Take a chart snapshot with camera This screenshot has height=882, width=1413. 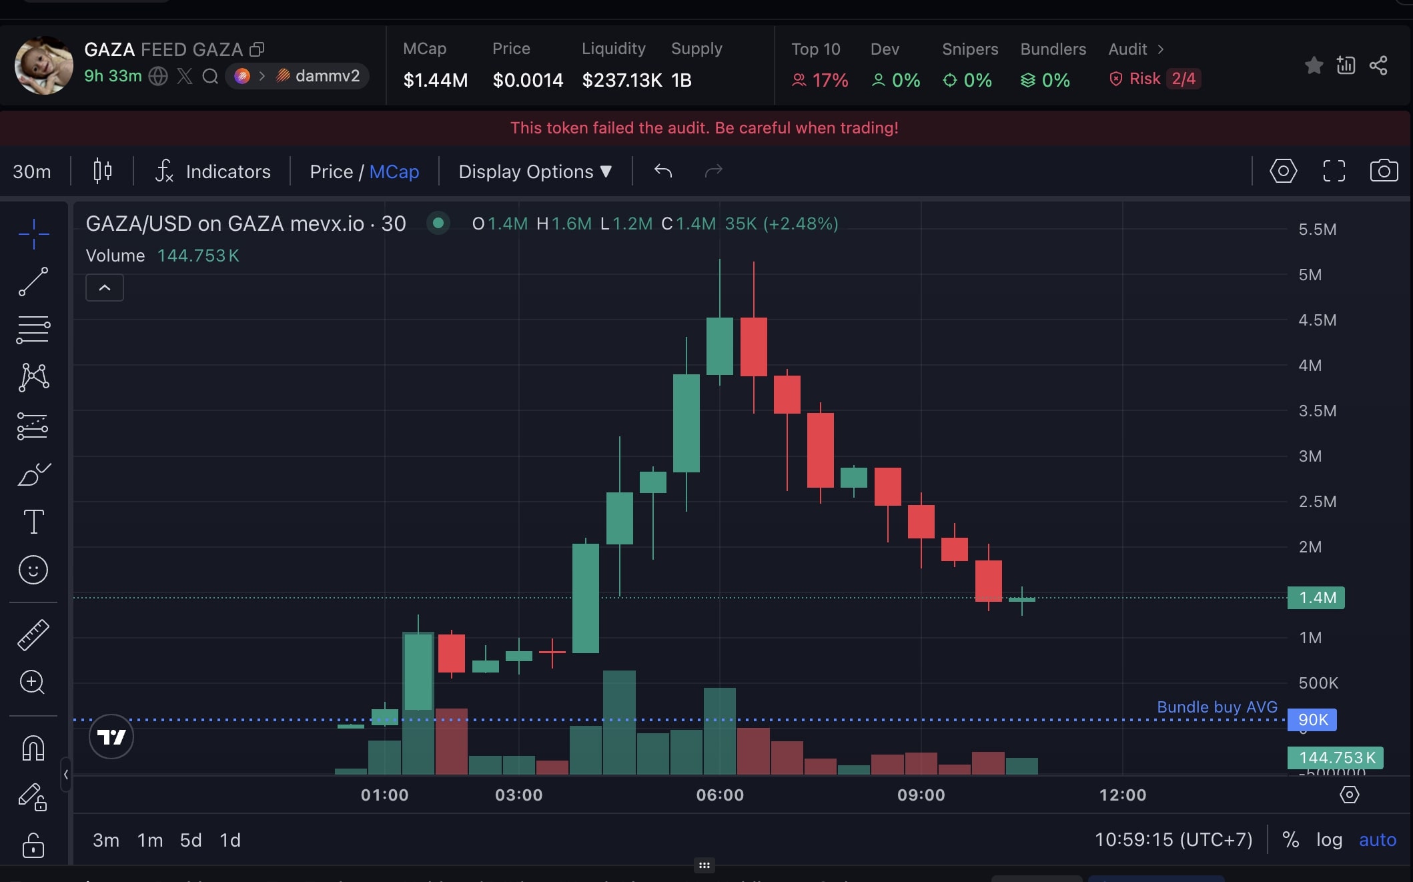coord(1384,171)
